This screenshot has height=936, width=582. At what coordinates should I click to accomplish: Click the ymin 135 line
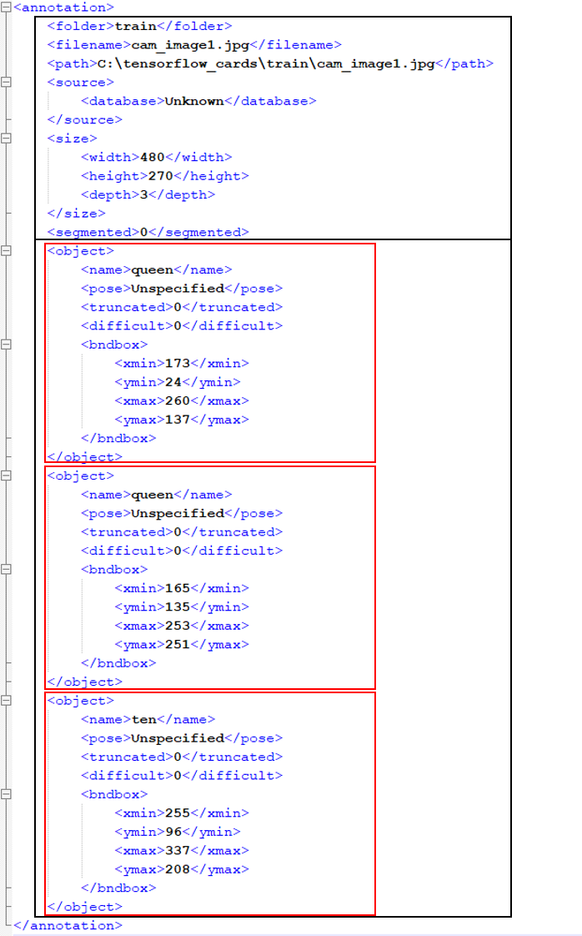coord(182,607)
